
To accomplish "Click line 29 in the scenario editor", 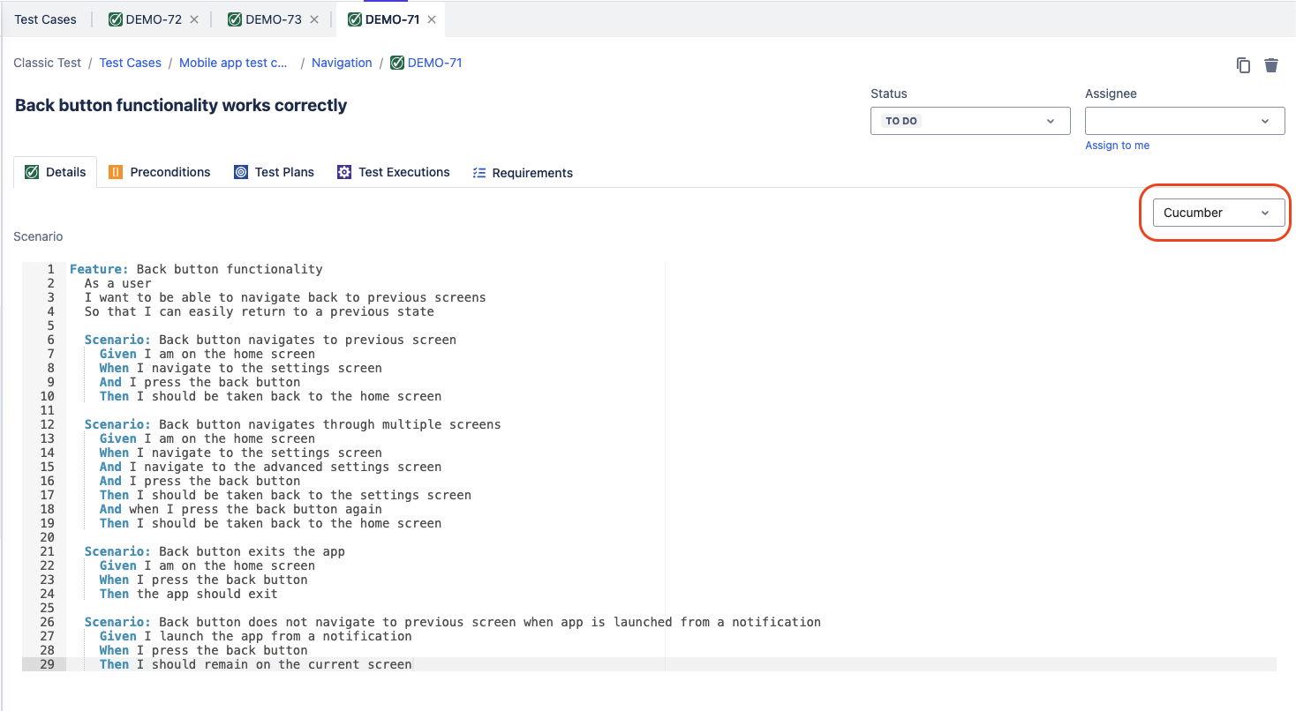I will pyautogui.click(x=274, y=664).
